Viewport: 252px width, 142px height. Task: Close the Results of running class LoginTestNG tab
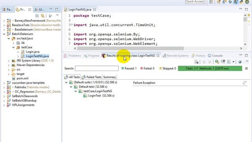[158, 56]
